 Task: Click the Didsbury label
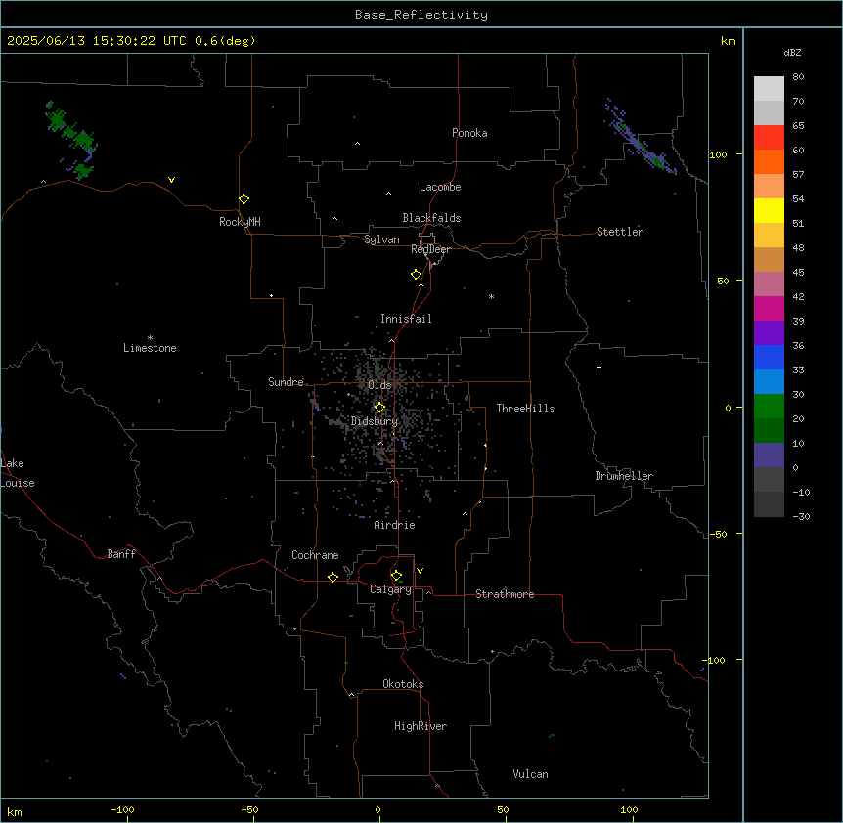point(375,421)
